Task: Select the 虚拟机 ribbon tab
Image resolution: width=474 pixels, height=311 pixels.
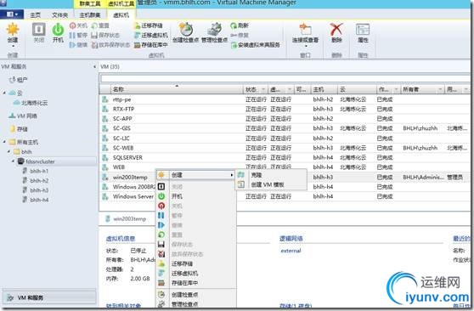Action: [121, 14]
